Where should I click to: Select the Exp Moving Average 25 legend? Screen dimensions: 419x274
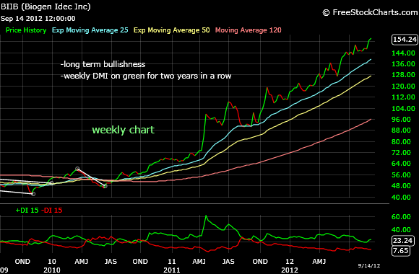tap(90, 30)
